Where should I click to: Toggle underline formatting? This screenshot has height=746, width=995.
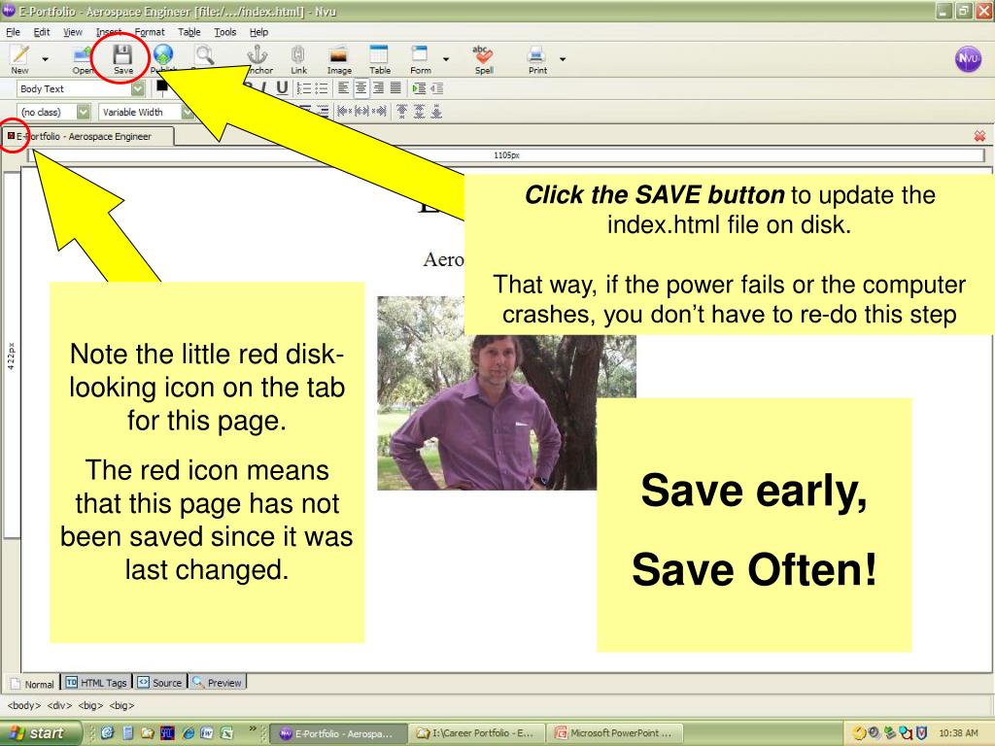click(x=283, y=88)
